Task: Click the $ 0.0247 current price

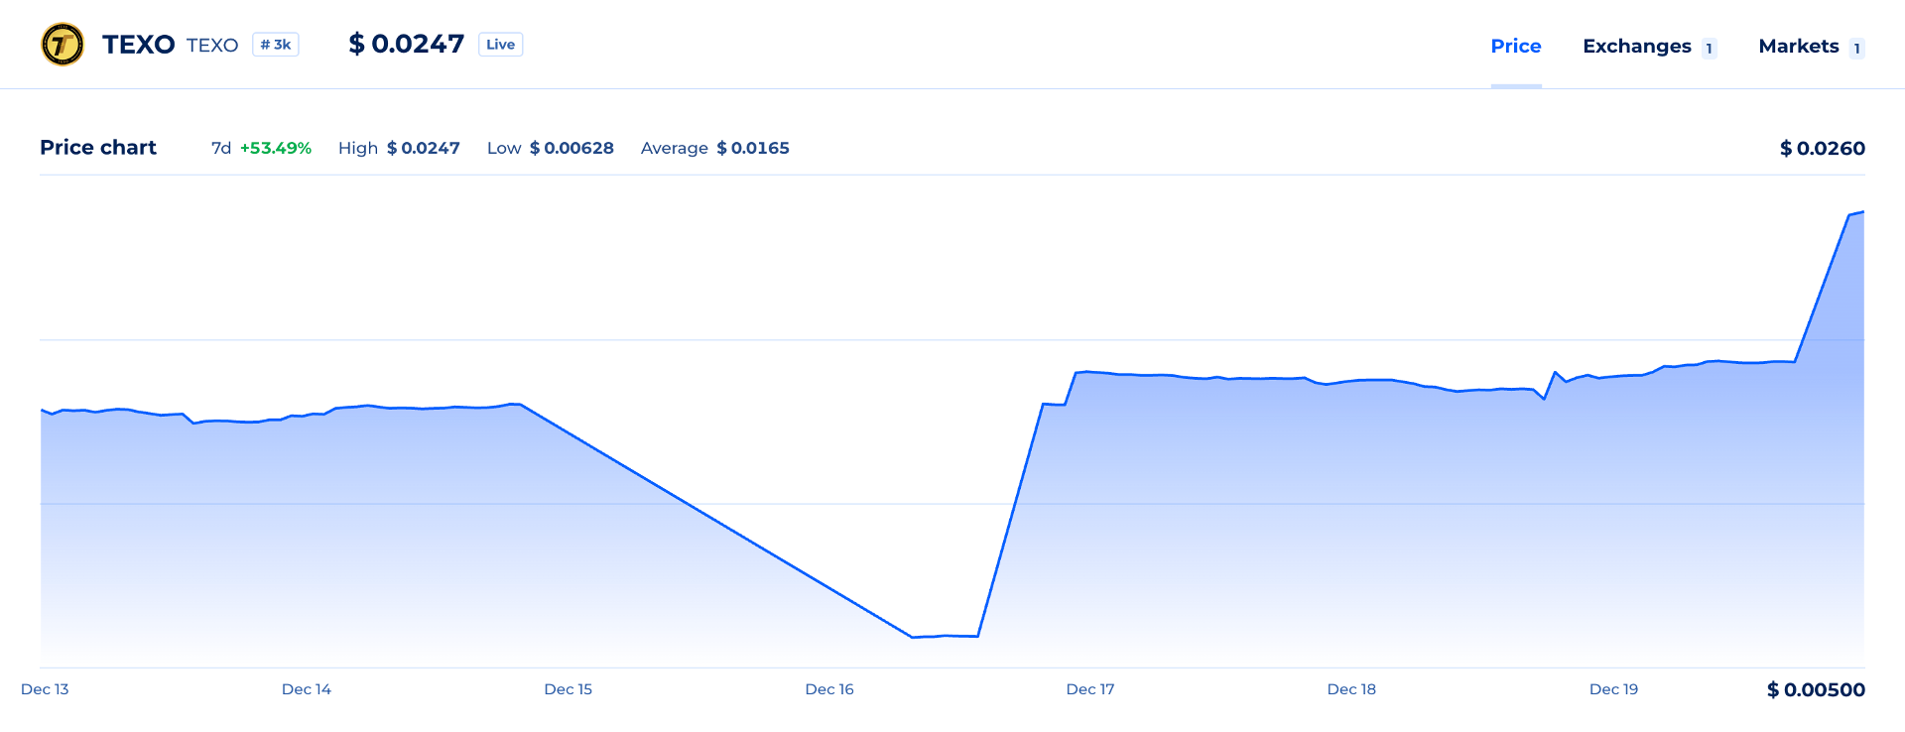Action: pyautogui.click(x=407, y=44)
